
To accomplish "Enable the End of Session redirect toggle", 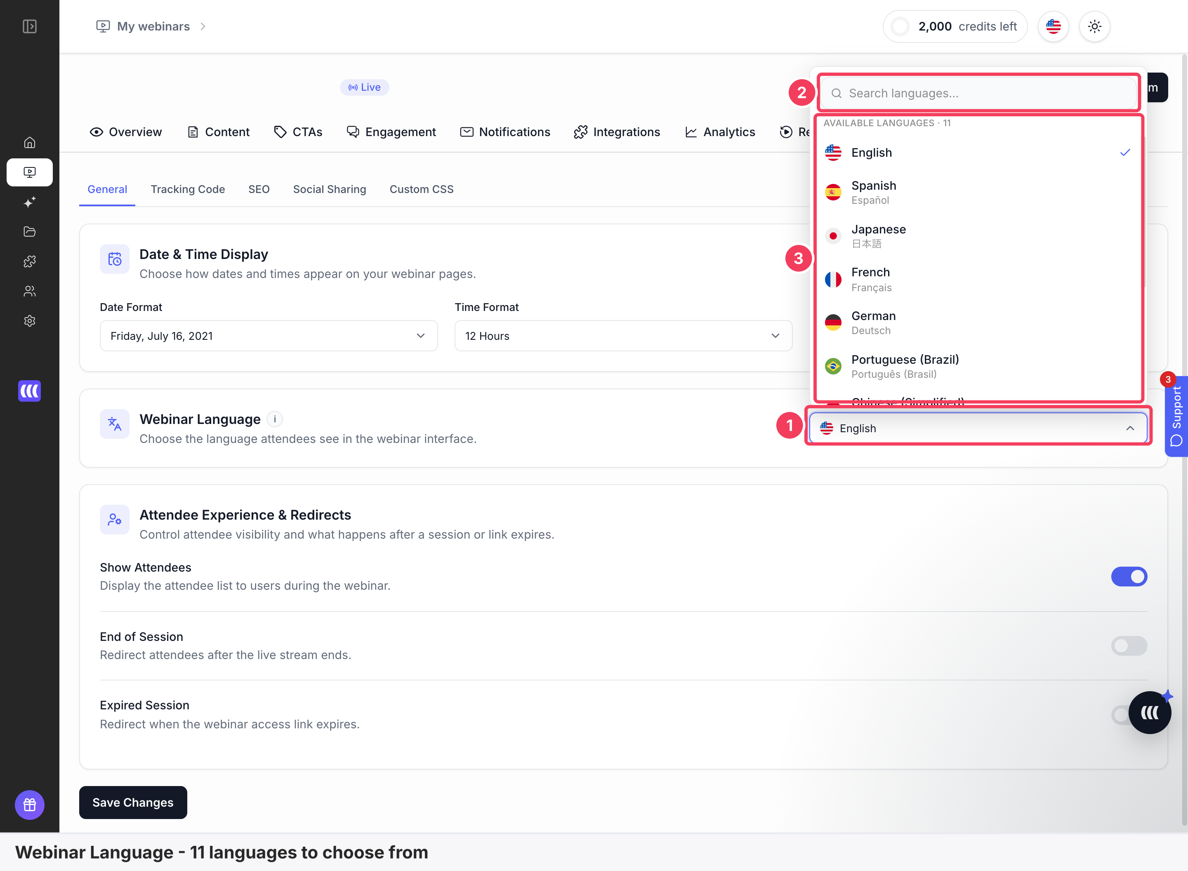I will coord(1129,645).
